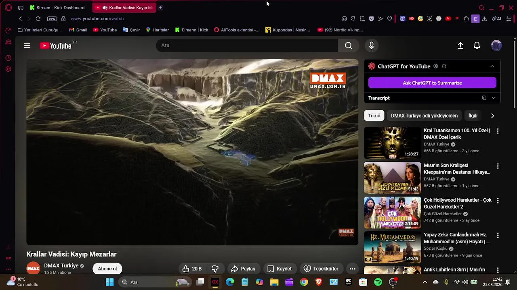
Task: Expand the Transcript section chevron
Action: [x=494, y=98]
